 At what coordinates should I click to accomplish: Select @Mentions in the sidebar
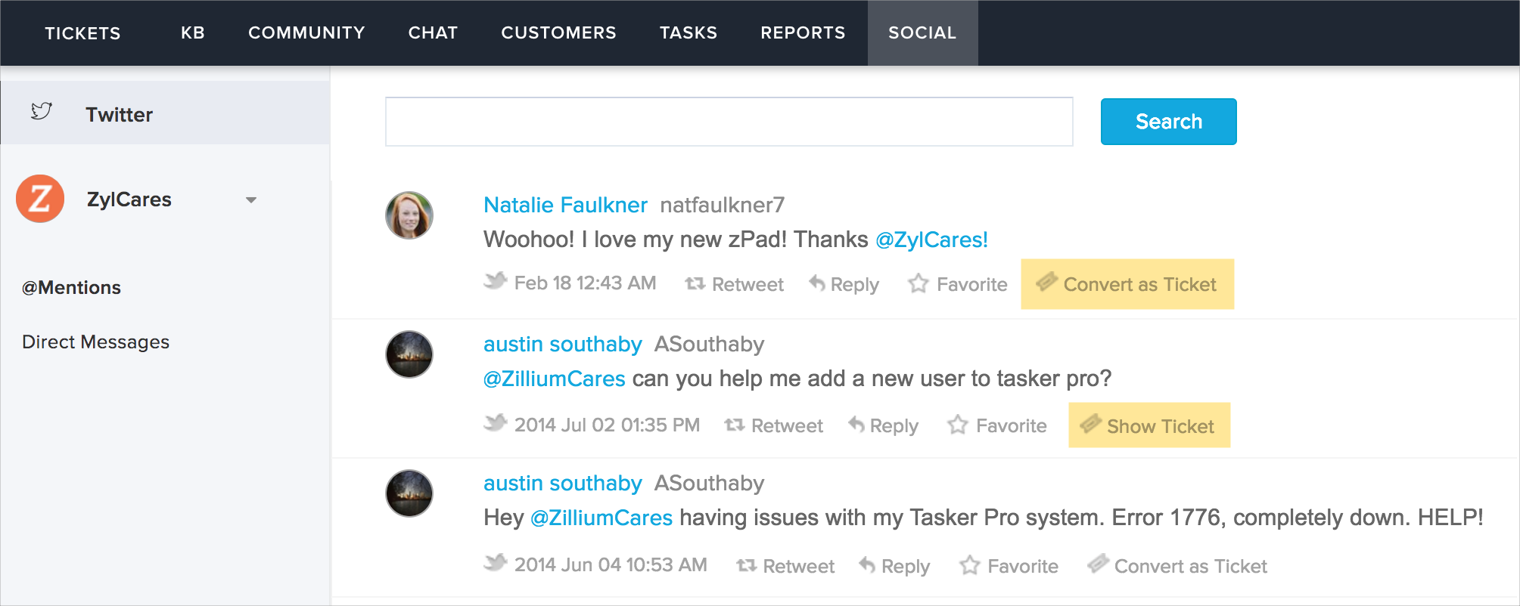[x=72, y=288]
